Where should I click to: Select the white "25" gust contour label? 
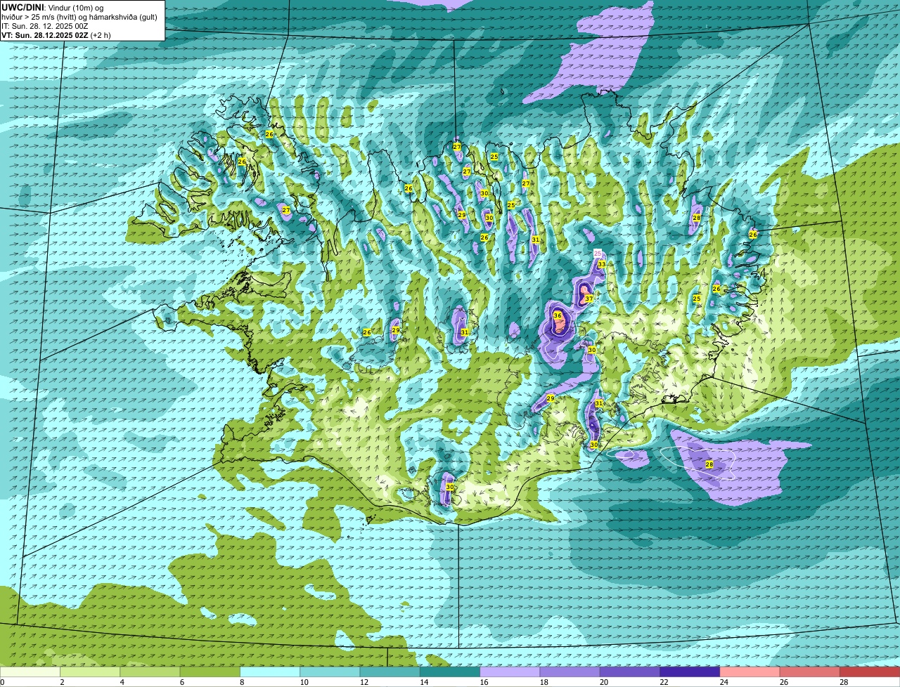(598, 253)
